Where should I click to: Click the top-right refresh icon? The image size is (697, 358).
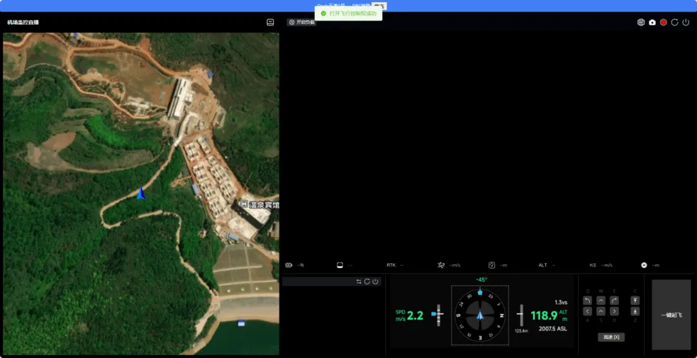[674, 23]
